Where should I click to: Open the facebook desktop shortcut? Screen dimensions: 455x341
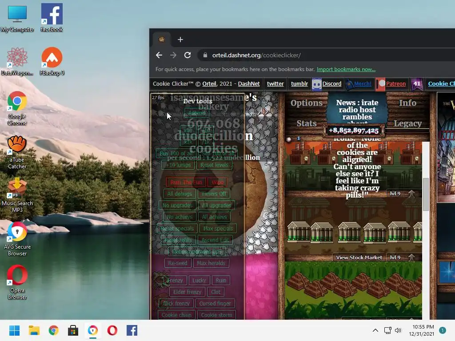tap(52, 17)
